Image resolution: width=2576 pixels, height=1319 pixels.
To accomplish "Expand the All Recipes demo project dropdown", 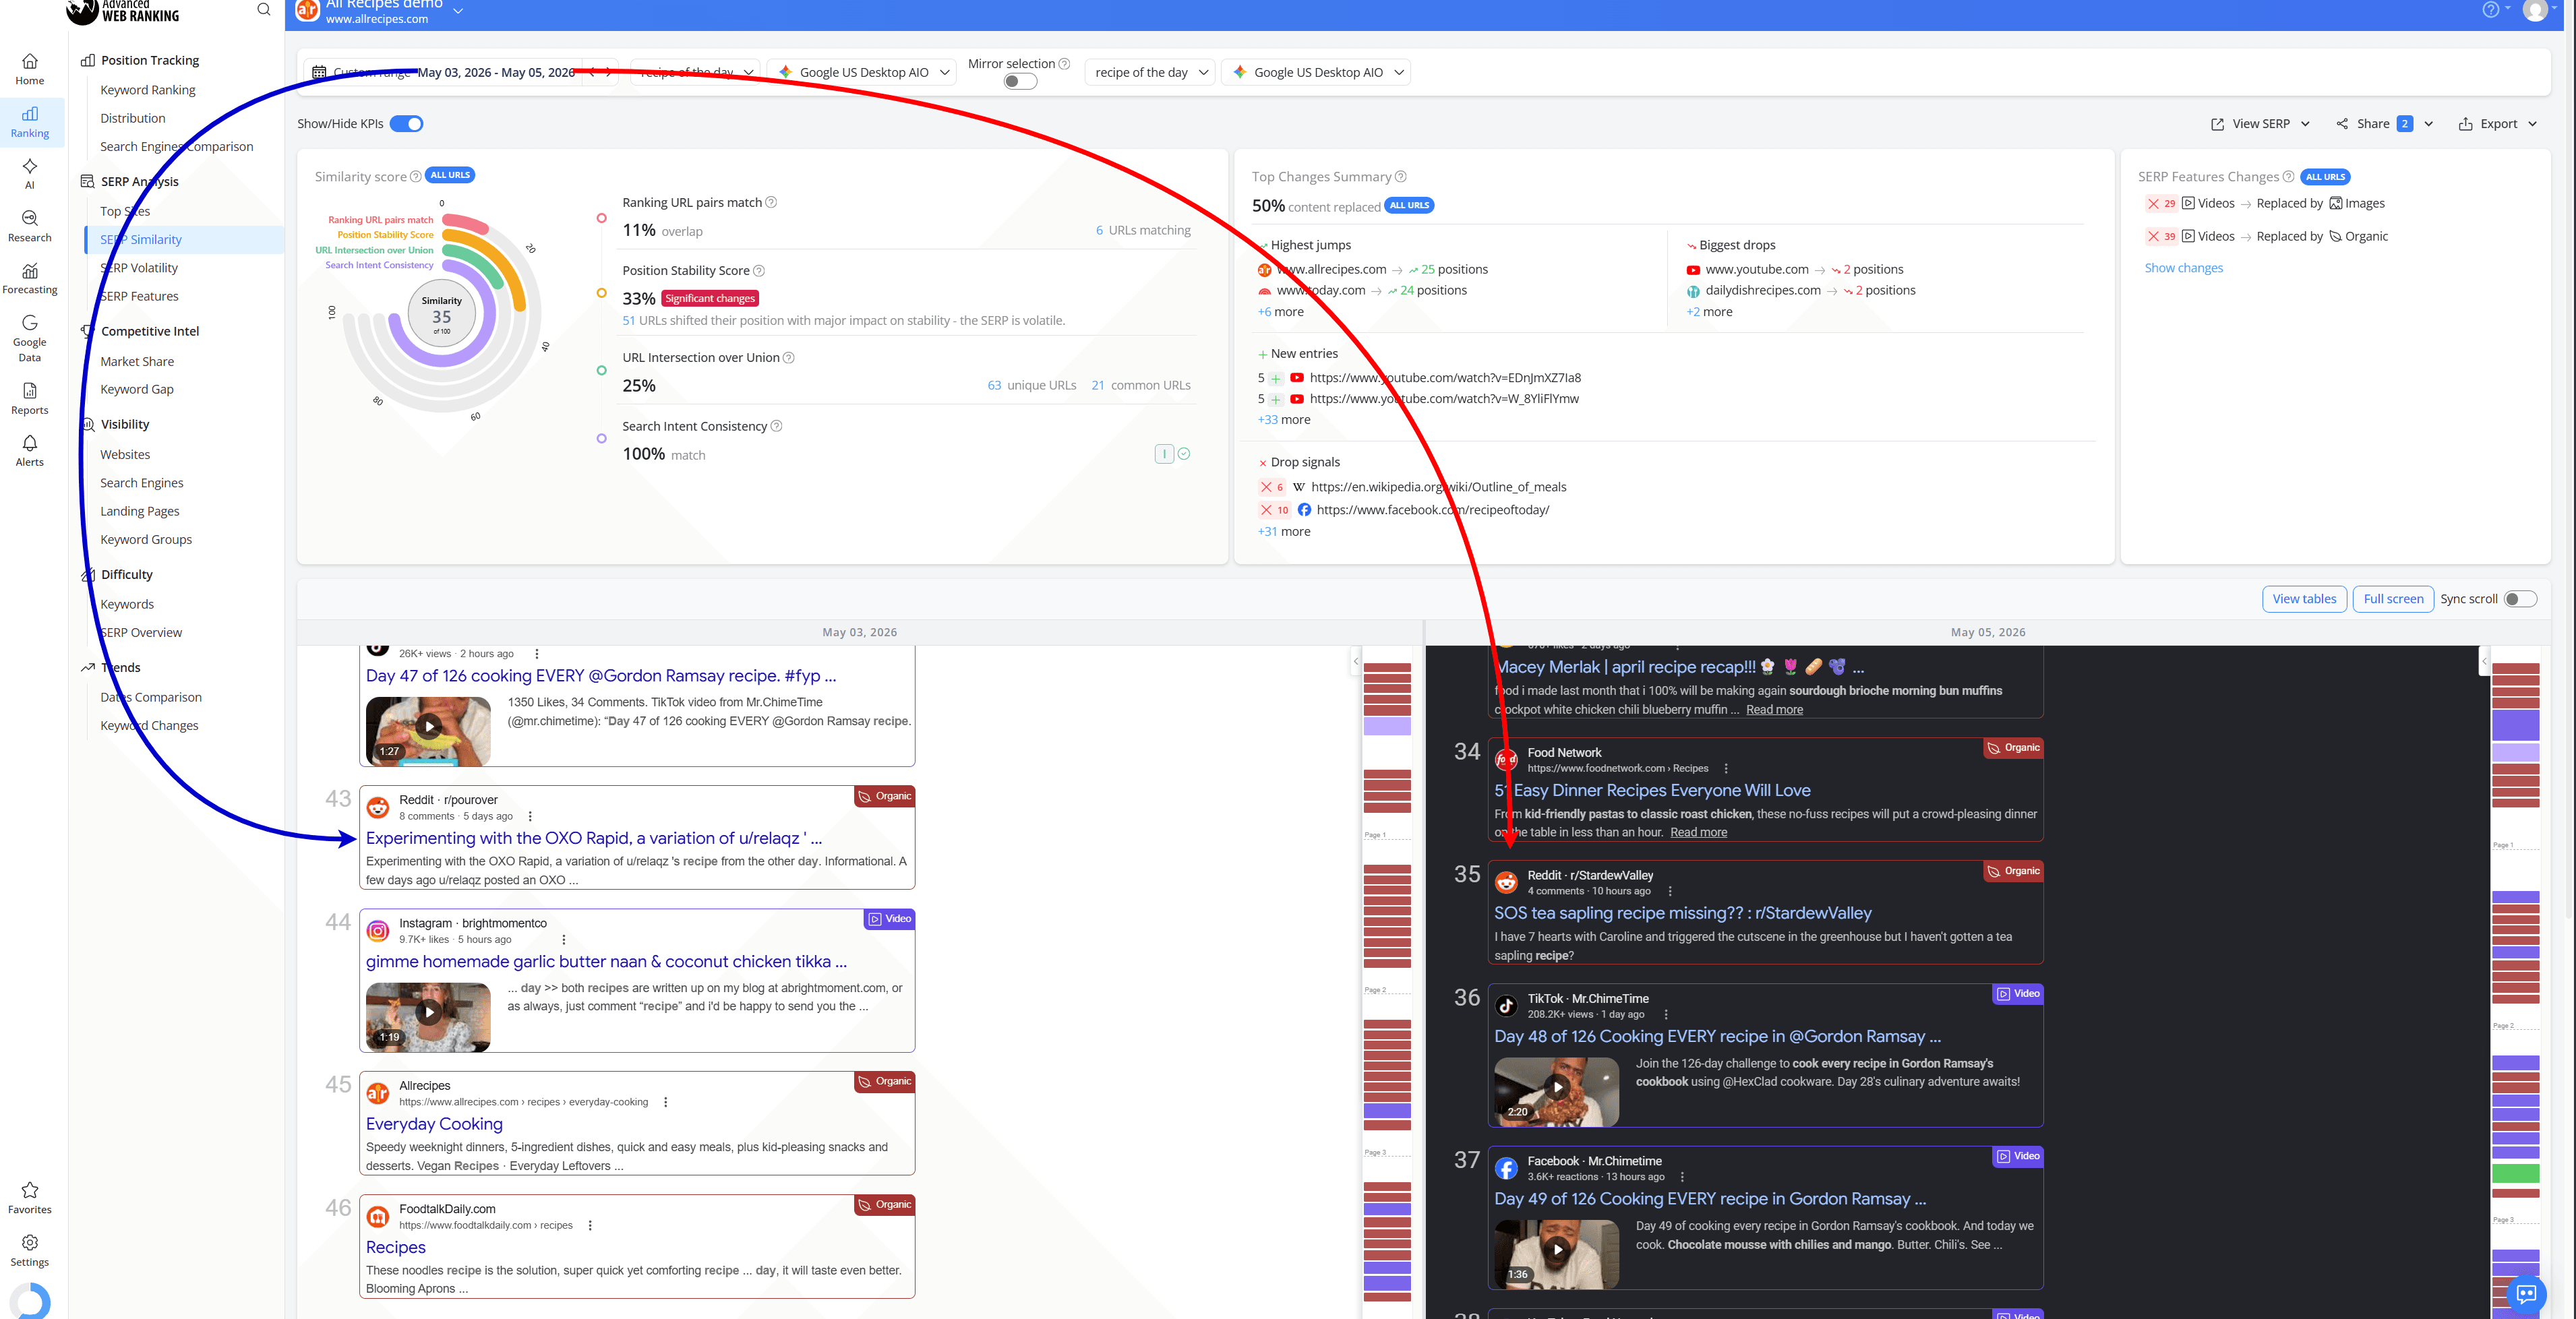I will click(x=458, y=11).
